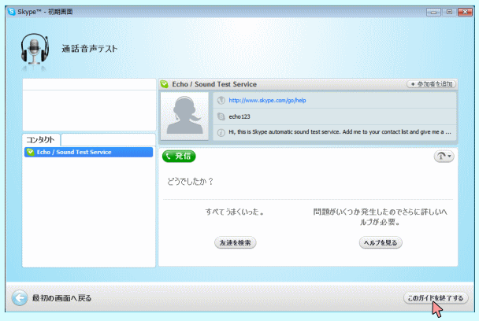The width and height of the screenshot is (479, 321).
Task: Click the 'Hi, this is Skype automatic' text
Action: 340,132
